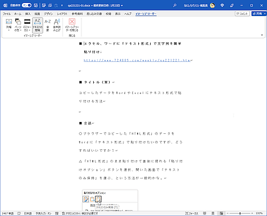Click the macro icon after predictive input status
Viewport: 267px width, 216px height.
pyautogui.click(x=57, y=214)
